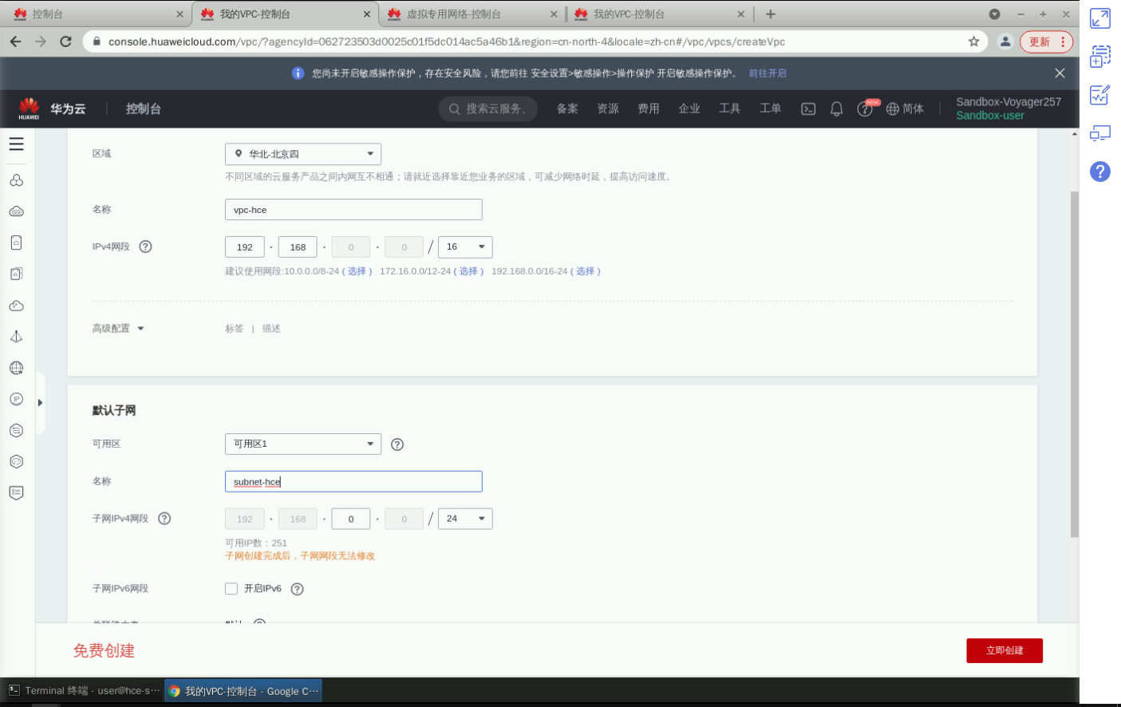Click the second IPv4 octet field 168
The width and height of the screenshot is (1121, 707).
click(298, 247)
